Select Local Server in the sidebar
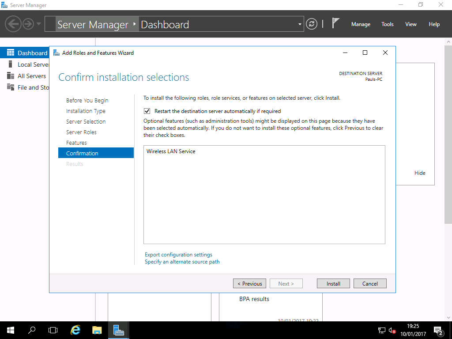 (25, 64)
